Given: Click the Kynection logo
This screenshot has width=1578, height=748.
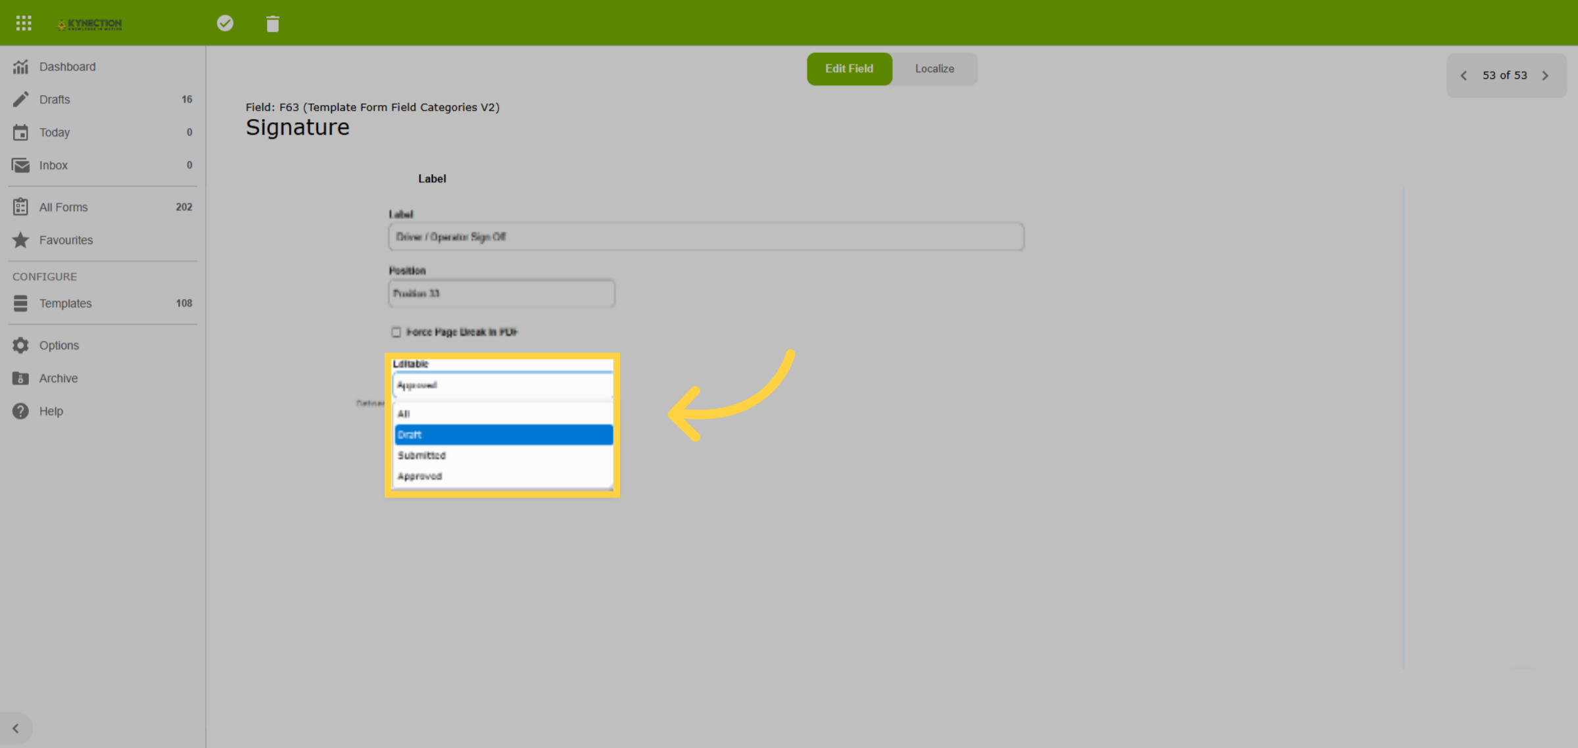Looking at the screenshot, I should pyautogui.click(x=89, y=24).
